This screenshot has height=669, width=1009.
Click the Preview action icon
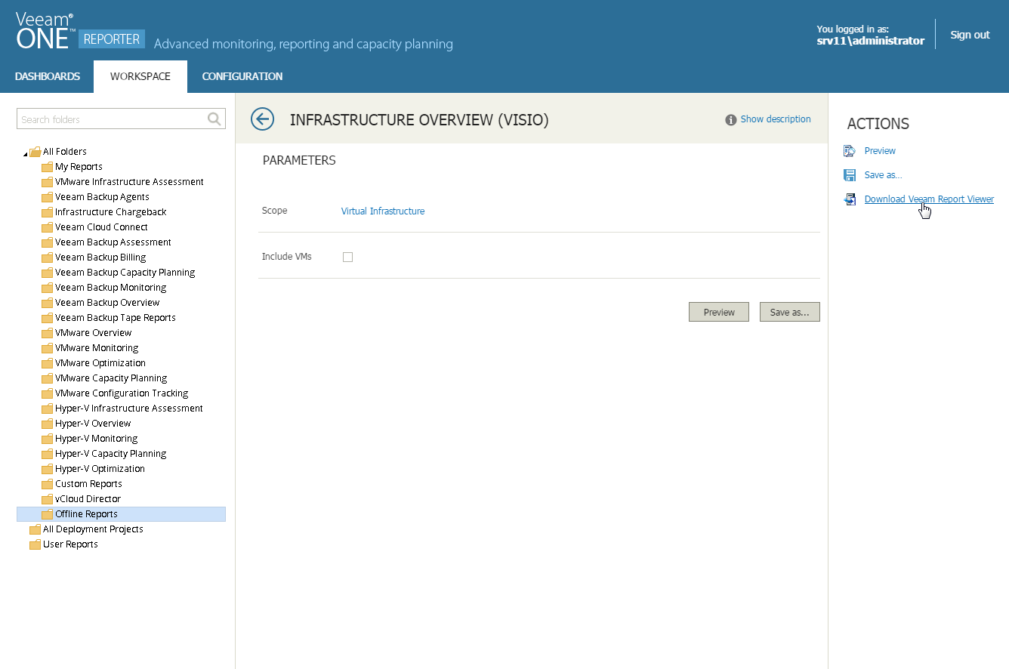pyautogui.click(x=850, y=151)
